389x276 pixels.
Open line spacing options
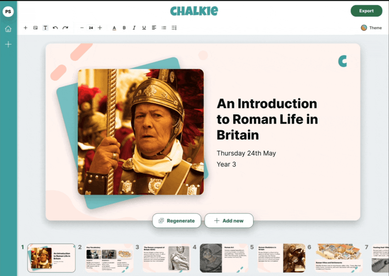174,28
